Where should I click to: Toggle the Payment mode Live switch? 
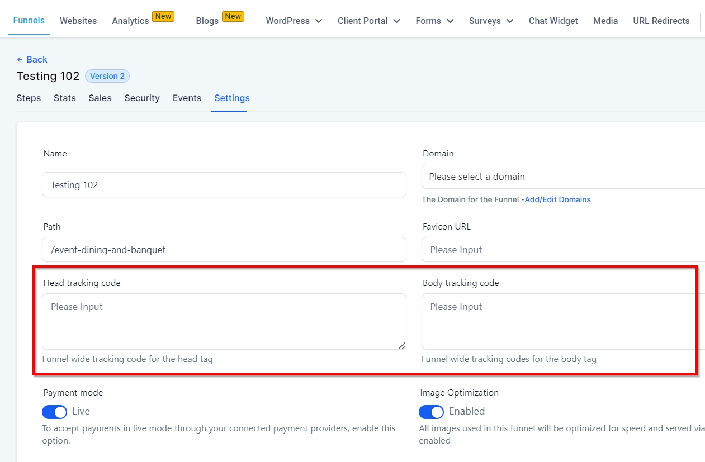pos(54,412)
